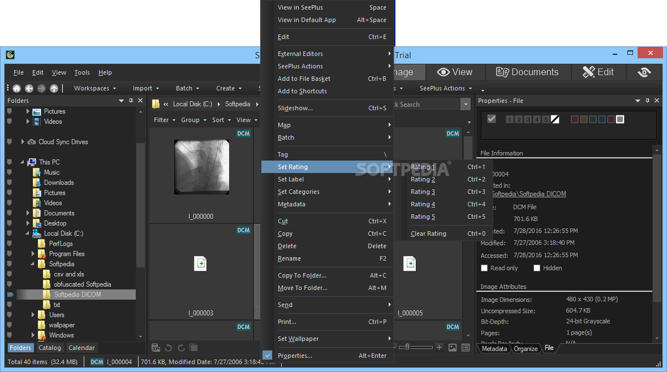Open the Sort dropdown
Viewport: 667px width, 372px height.
[222, 120]
